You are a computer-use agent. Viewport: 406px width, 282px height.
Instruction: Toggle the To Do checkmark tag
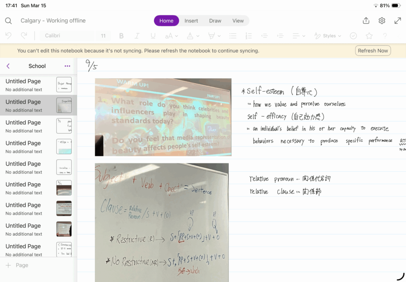353,36
